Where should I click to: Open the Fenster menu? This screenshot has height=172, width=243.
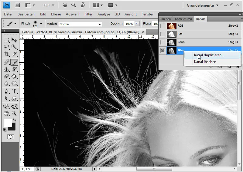tap(147, 14)
